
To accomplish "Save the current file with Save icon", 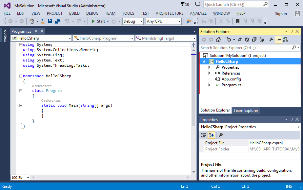I will click(x=50, y=21).
